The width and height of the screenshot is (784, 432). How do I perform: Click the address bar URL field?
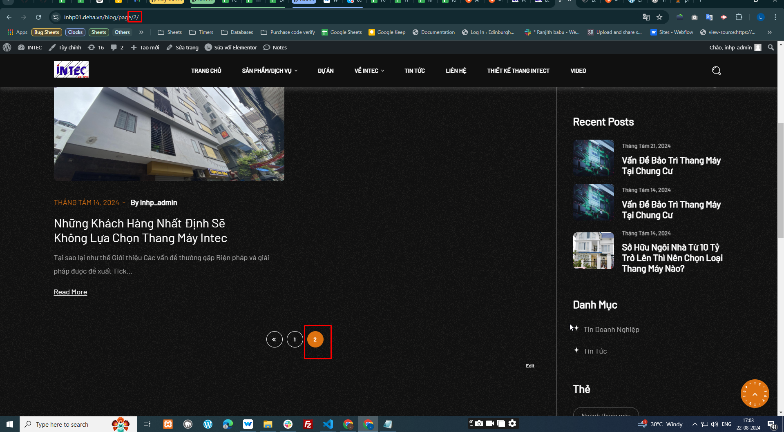(x=347, y=17)
